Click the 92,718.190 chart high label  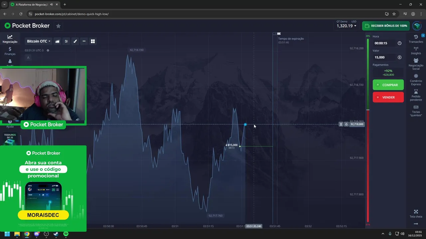(x=136, y=50)
